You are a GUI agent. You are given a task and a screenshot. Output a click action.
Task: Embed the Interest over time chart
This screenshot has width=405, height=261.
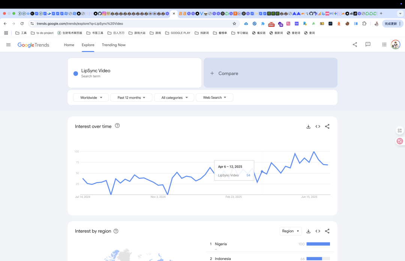(x=318, y=126)
